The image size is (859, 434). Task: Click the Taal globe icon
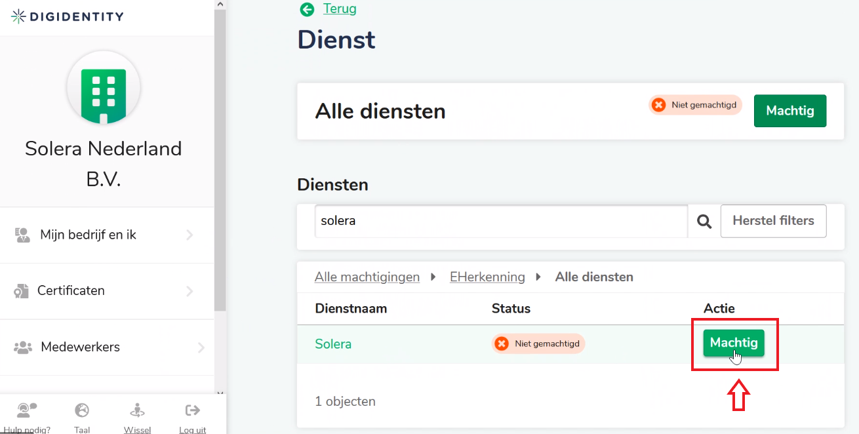(82, 410)
